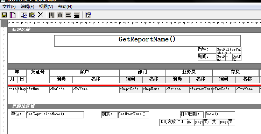Open the page layout icon beside Save
The height and width of the screenshot is (134, 261).
coord(13,15)
